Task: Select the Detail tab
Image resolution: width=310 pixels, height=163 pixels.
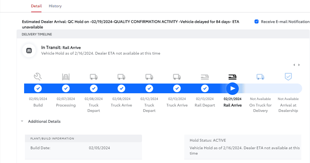Action: click(36, 6)
